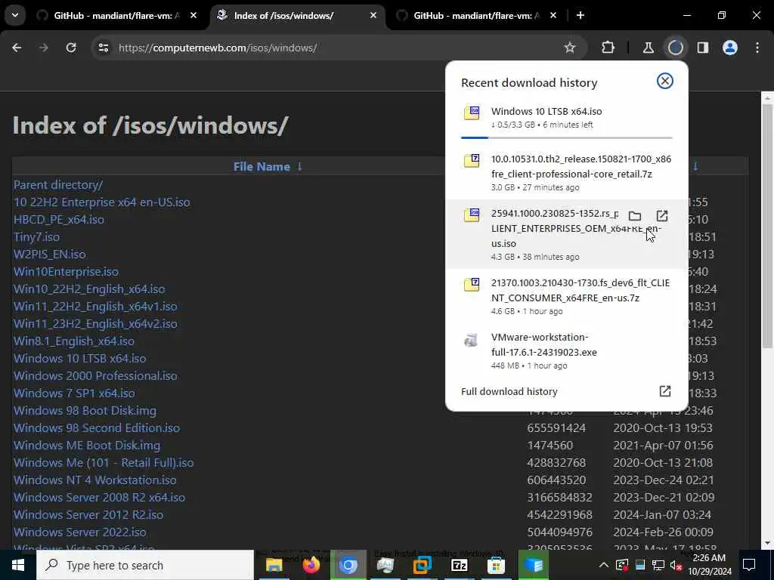Open the browser side panel
The width and height of the screenshot is (774, 580).
coord(703,48)
